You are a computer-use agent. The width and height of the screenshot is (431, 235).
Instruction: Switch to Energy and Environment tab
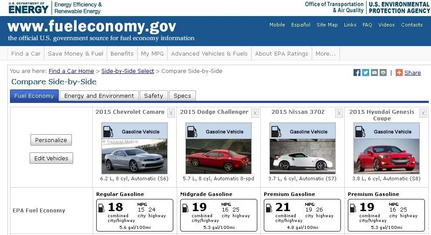(x=99, y=96)
